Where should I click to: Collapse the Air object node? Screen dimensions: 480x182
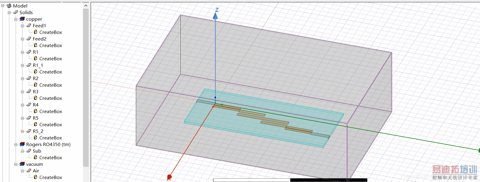click(x=22, y=171)
